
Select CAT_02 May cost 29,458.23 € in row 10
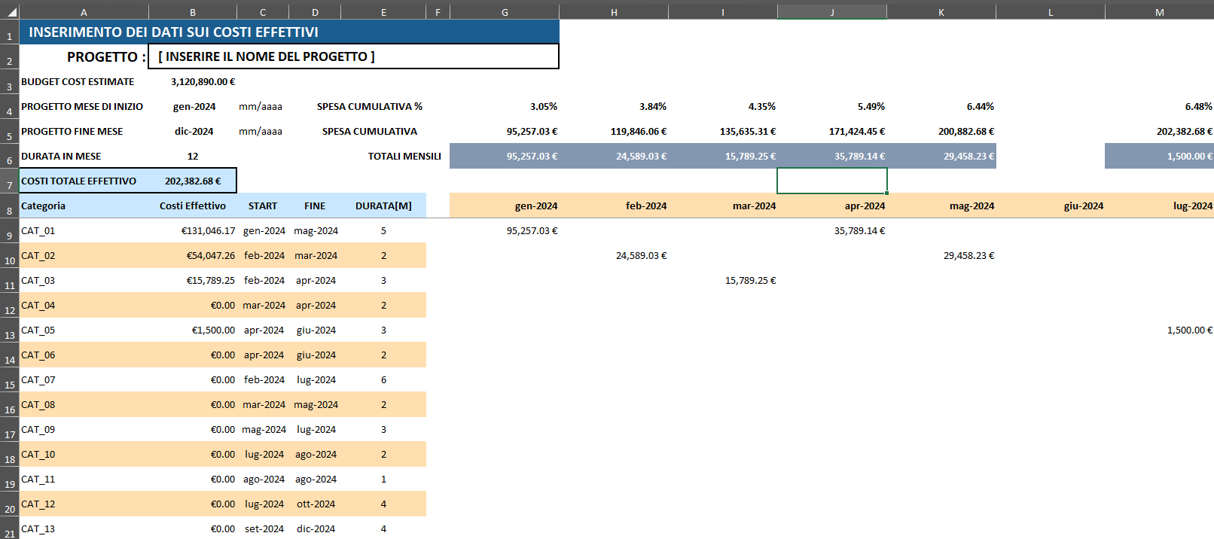(x=968, y=256)
